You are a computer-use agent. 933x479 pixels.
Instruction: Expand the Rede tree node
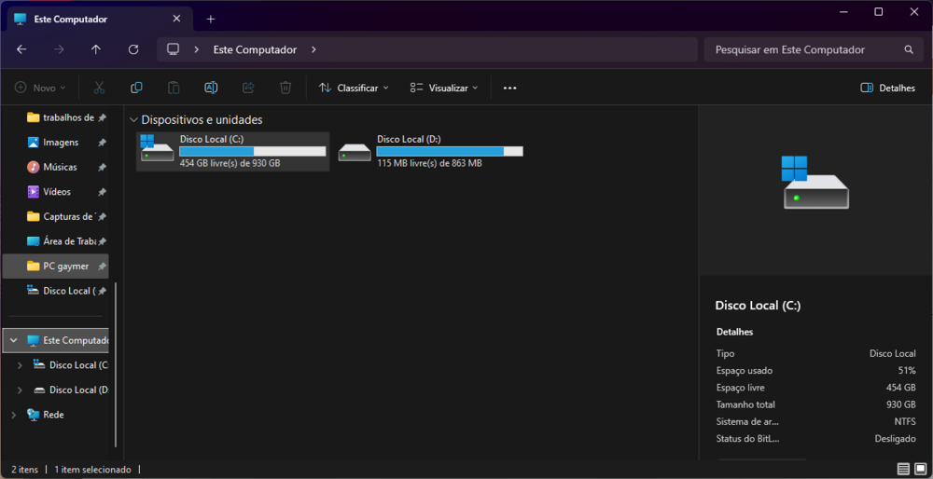tap(13, 415)
